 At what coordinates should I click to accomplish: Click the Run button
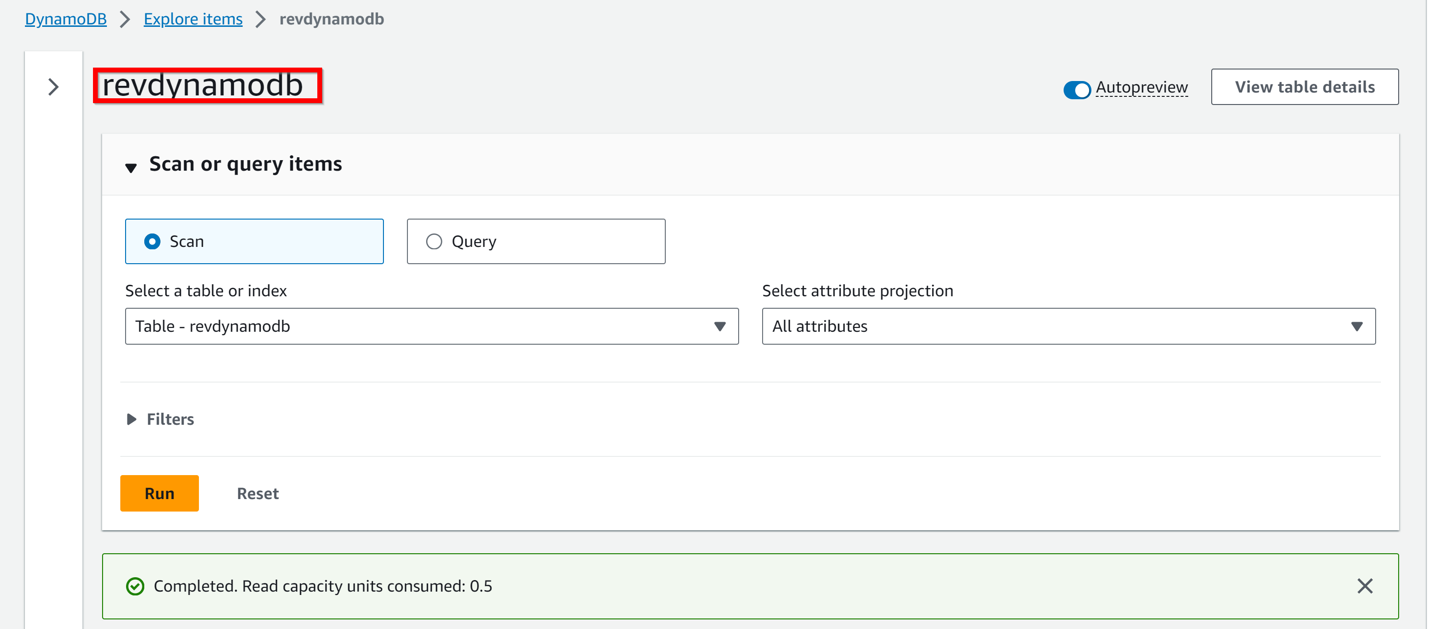(x=160, y=493)
